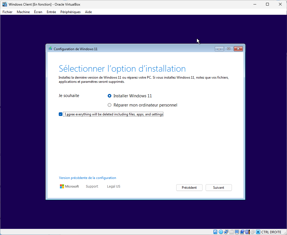Open the network adapters status icon
The height and width of the screenshot is (235, 287).
[x=226, y=232]
